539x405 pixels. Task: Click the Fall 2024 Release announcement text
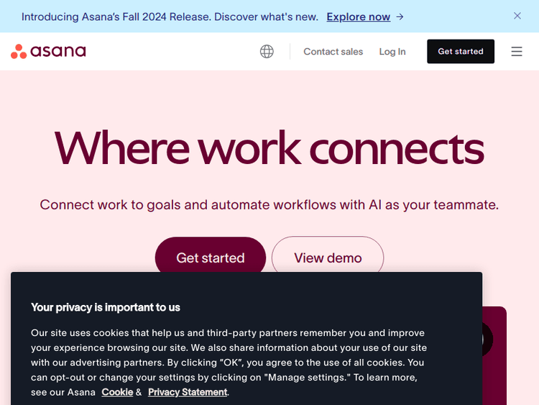tap(170, 17)
